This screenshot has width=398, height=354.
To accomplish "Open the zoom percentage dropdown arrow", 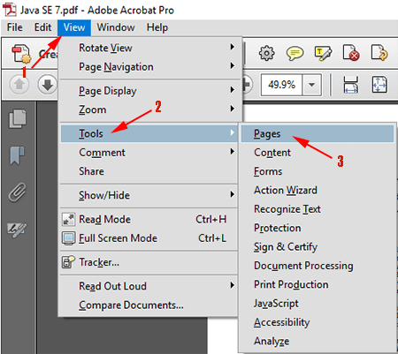I will pos(311,85).
